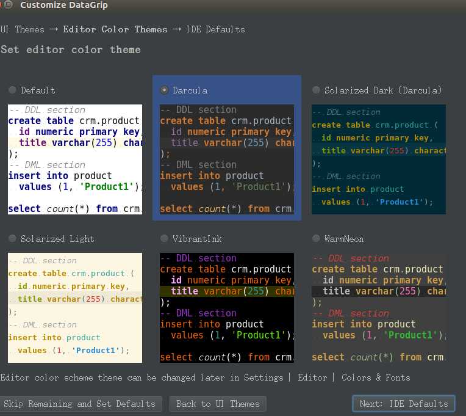The height and width of the screenshot is (416, 466).
Task: Click IDE Defaults breadcrumb step
Action: pos(215,29)
